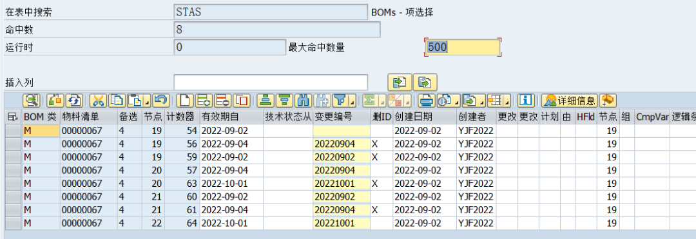Click the Refresh icon in the toolbar
This screenshot has height=239, width=696.
coord(74,100)
